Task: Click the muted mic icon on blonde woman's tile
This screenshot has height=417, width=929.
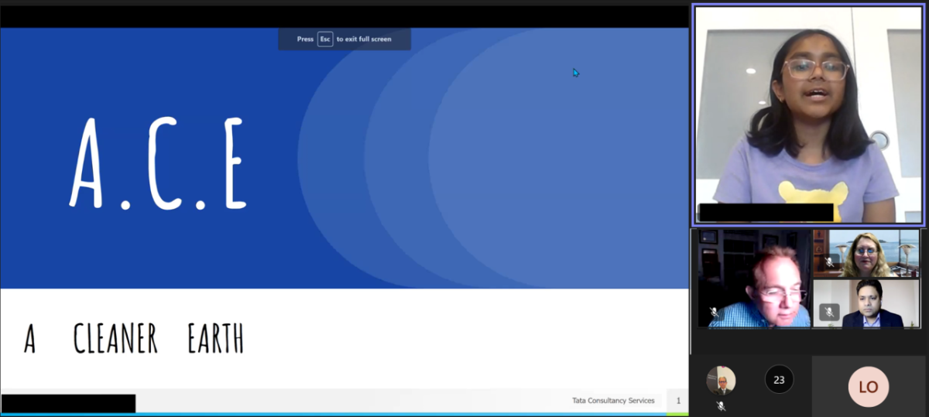Action: pyautogui.click(x=829, y=262)
